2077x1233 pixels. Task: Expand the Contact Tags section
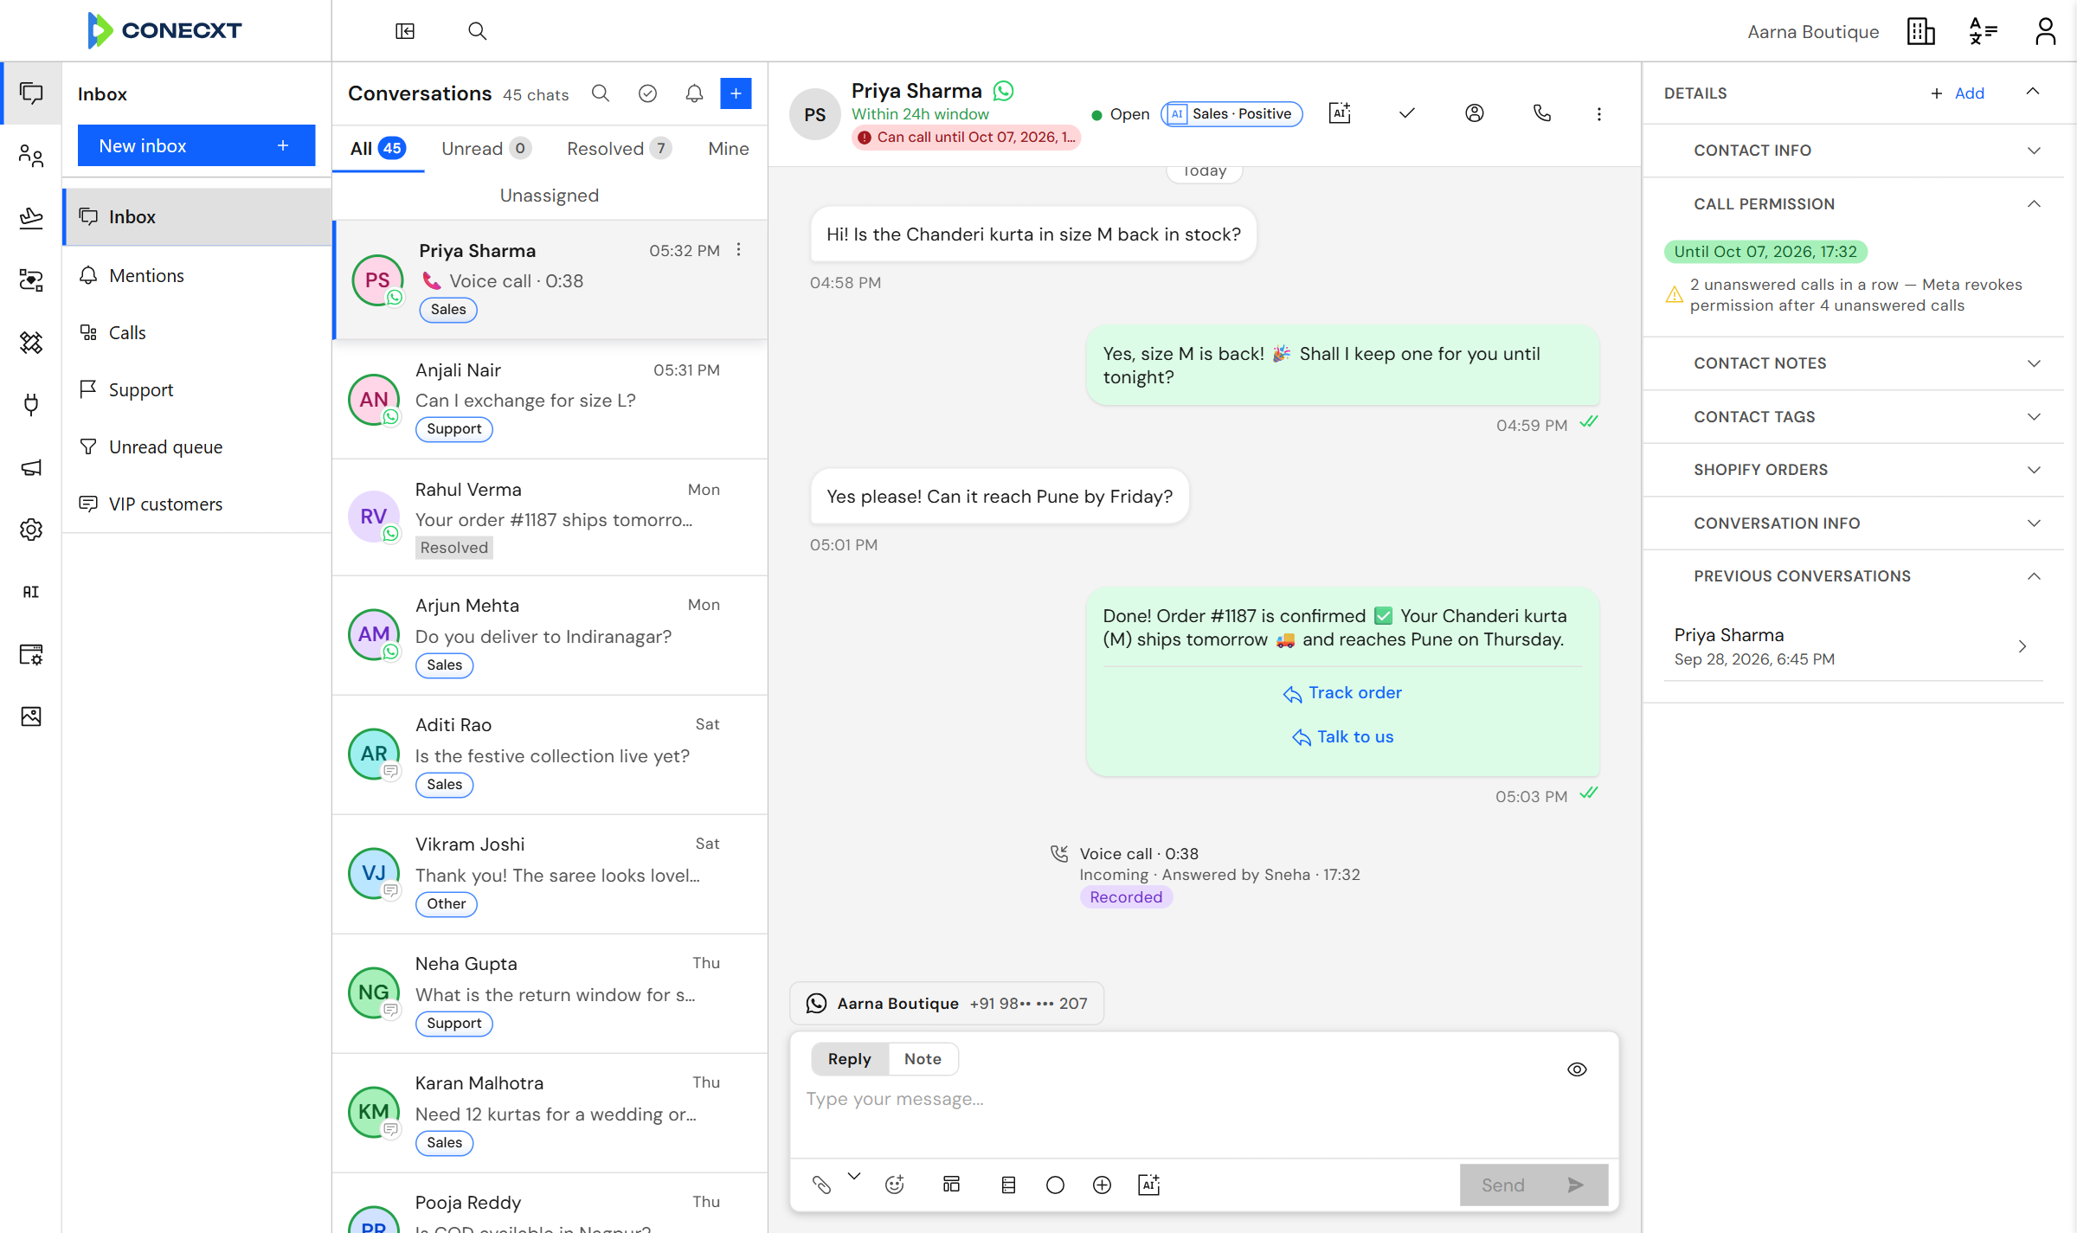[x=1853, y=417]
